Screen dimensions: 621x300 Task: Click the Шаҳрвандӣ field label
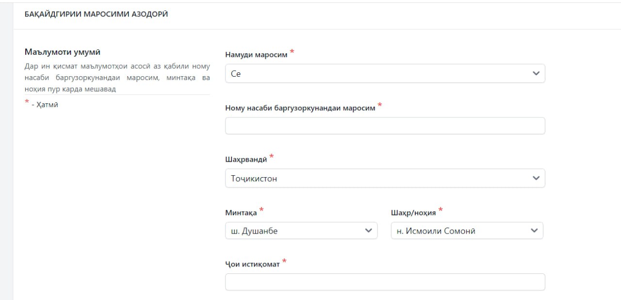(x=246, y=159)
